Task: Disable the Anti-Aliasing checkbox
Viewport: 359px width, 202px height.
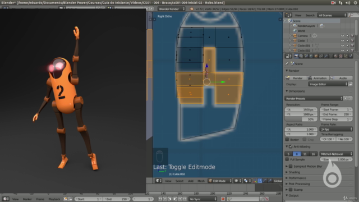Action: pyautogui.click(x=291, y=146)
